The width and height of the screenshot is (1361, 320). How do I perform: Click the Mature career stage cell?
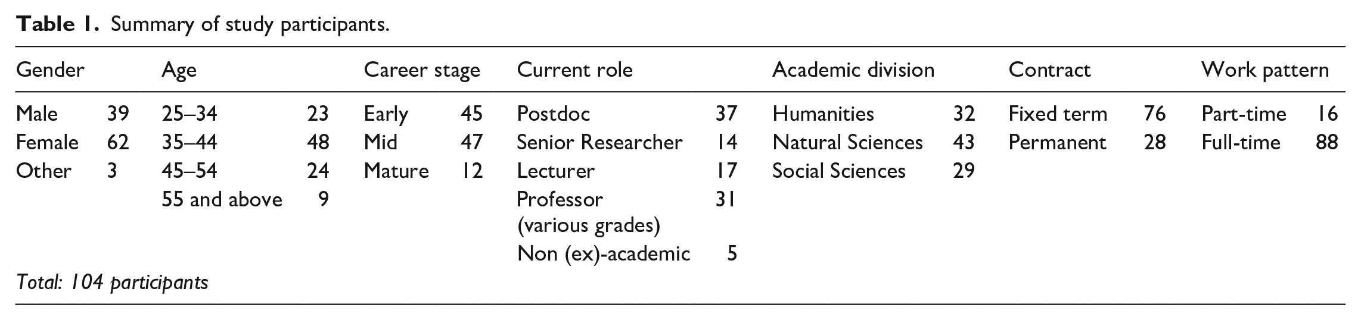[396, 171]
